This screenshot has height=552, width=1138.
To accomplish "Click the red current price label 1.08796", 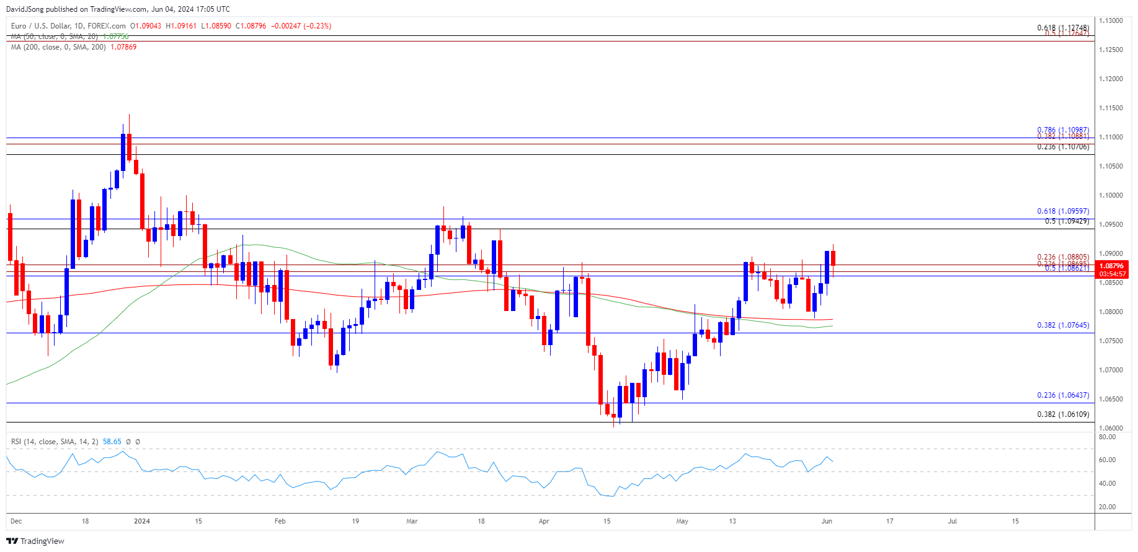I will point(1112,266).
